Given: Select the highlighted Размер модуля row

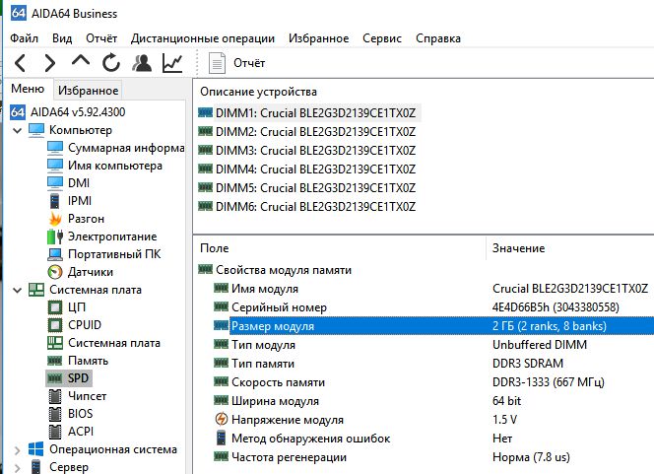Looking at the screenshot, I should coord(433,326).
